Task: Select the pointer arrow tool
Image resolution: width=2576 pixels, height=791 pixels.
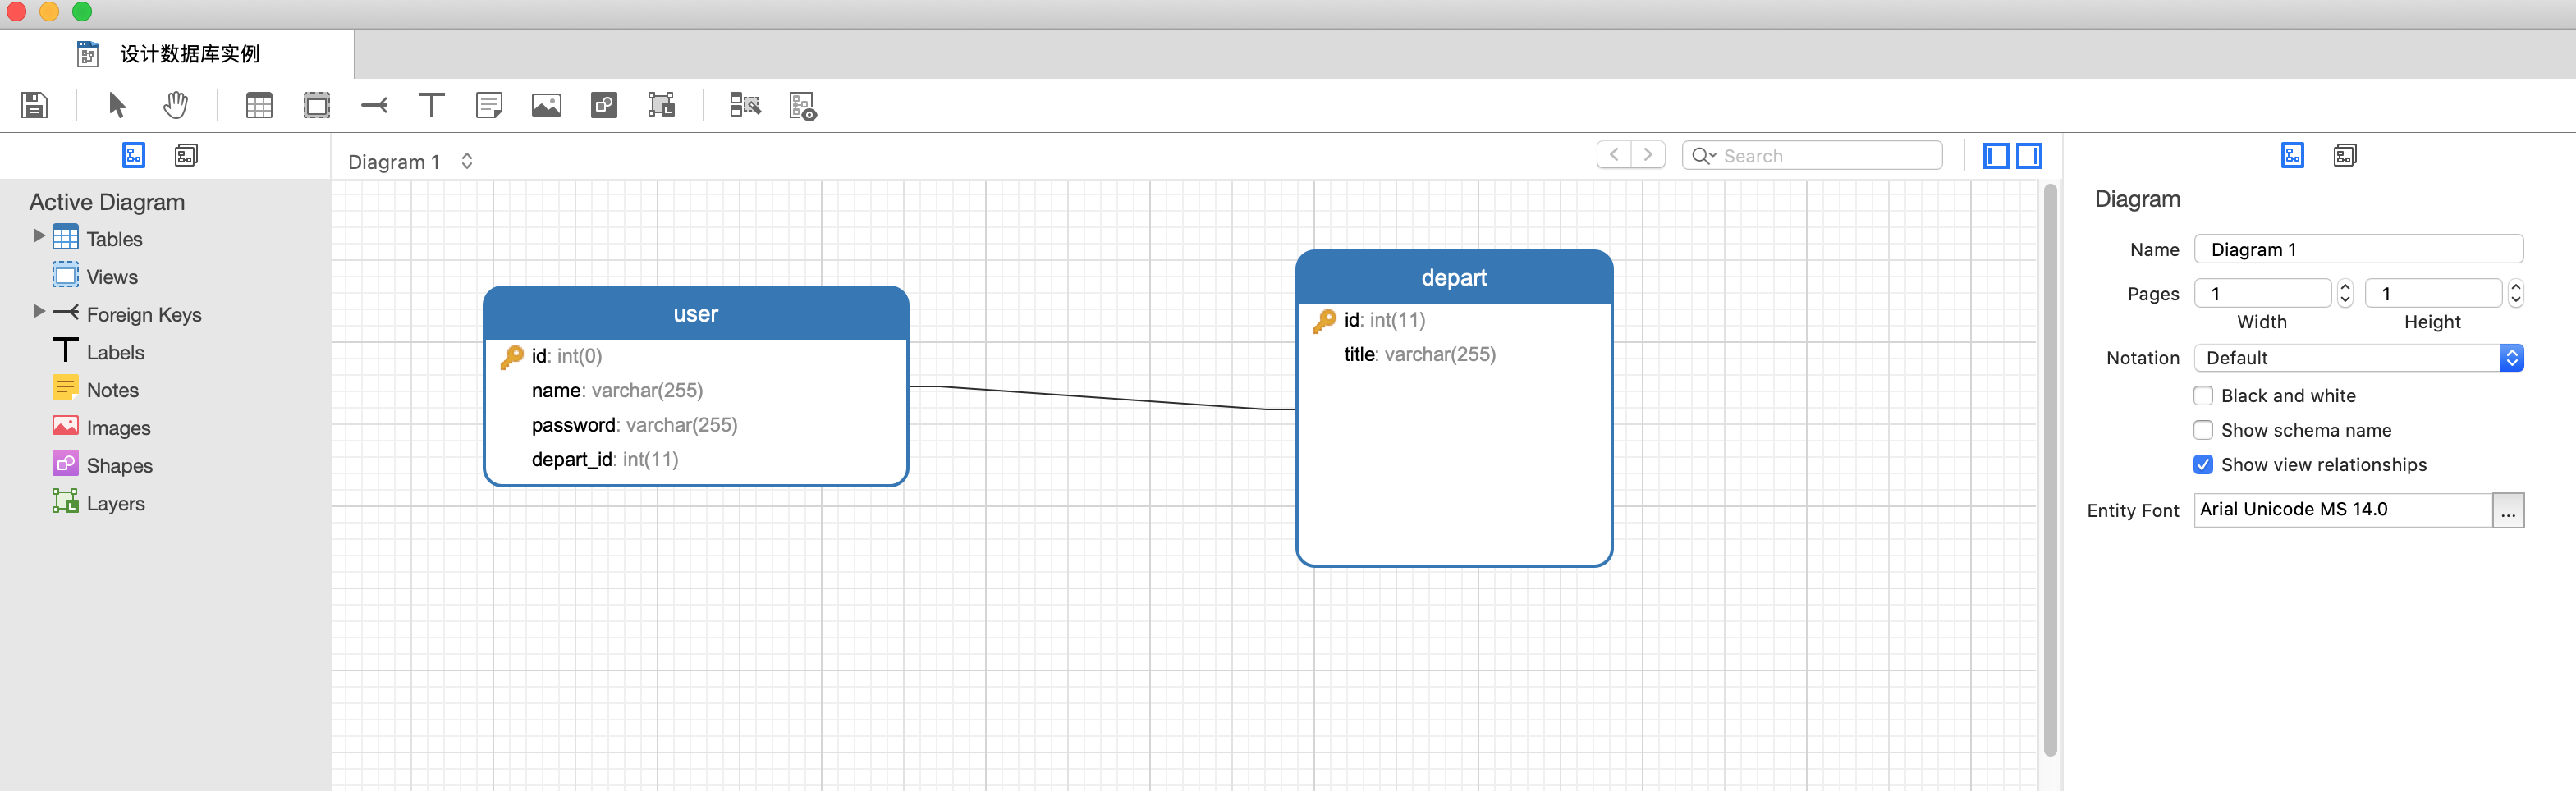Action: tap(117, 105)
